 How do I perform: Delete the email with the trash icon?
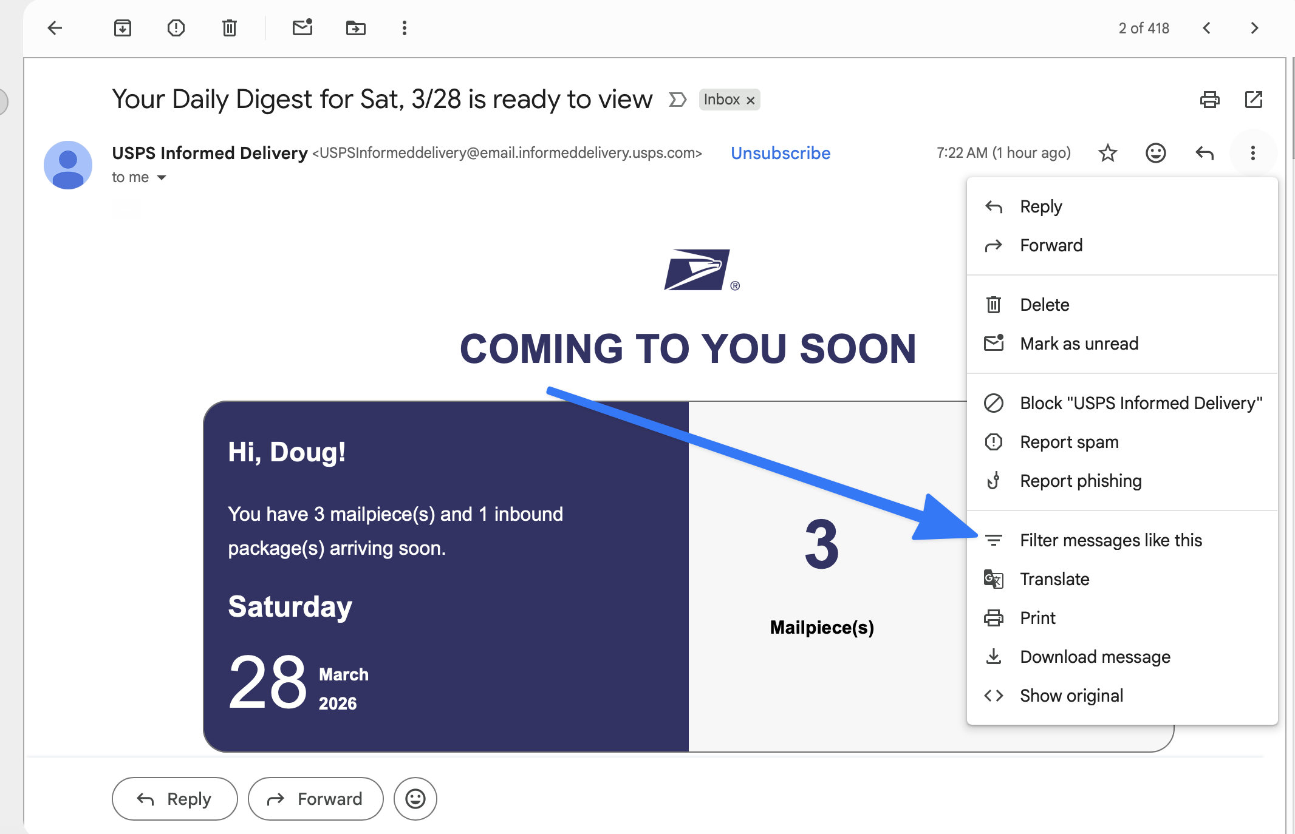click(229, 28)
